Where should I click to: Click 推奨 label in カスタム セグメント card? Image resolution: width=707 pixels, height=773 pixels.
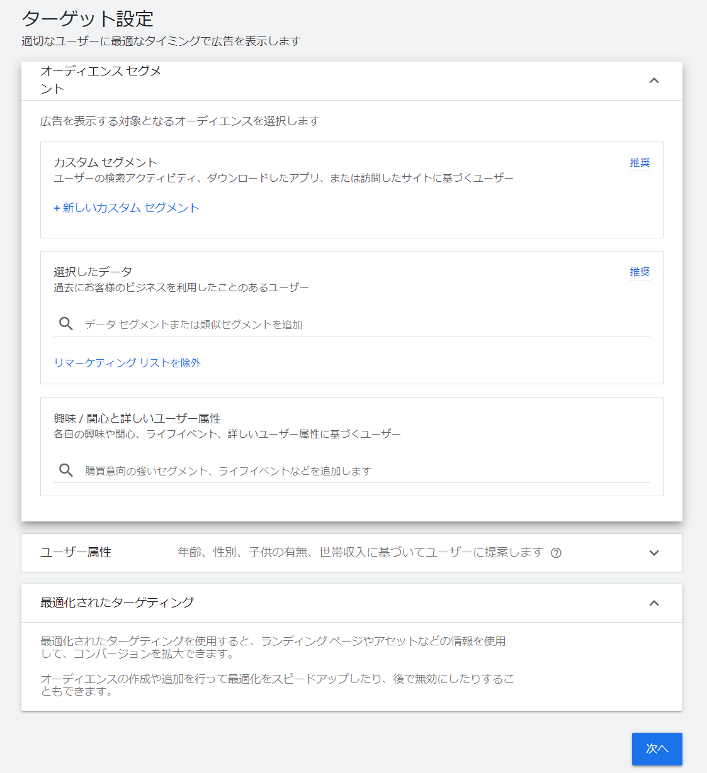coord(640,163)
